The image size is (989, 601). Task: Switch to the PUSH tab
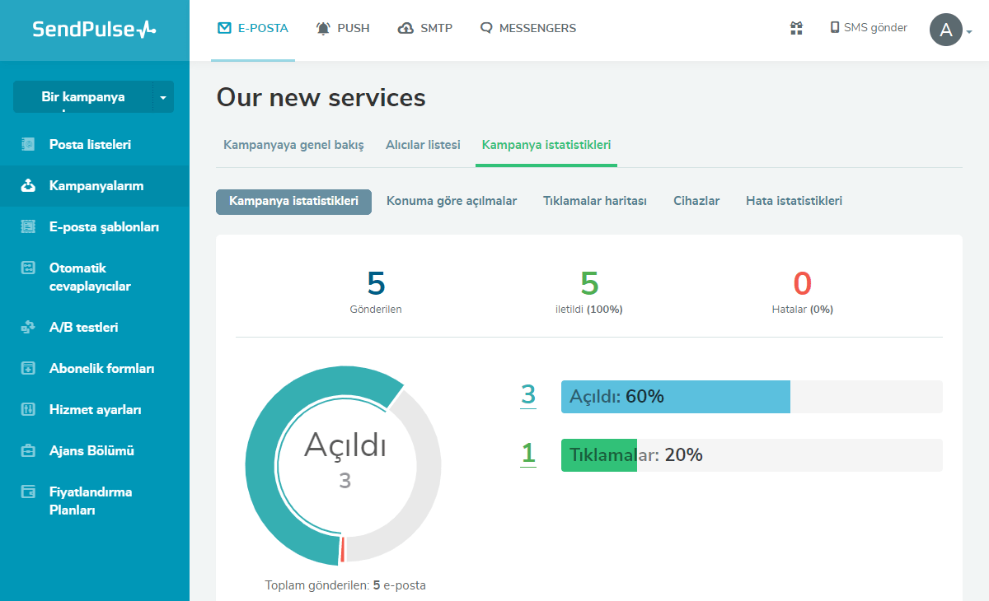coord(343,28)
